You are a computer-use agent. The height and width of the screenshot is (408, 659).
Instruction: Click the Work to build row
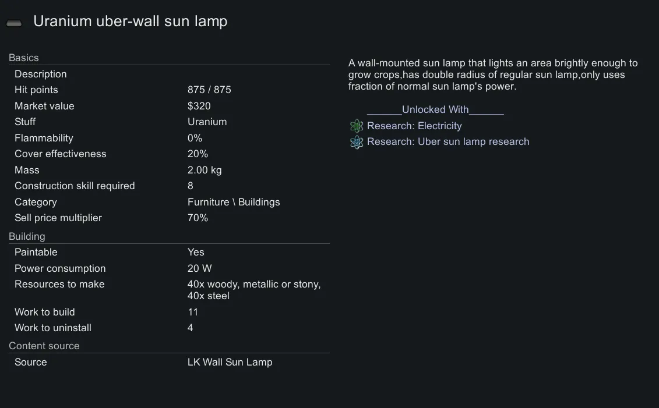(x=169, y=312)
